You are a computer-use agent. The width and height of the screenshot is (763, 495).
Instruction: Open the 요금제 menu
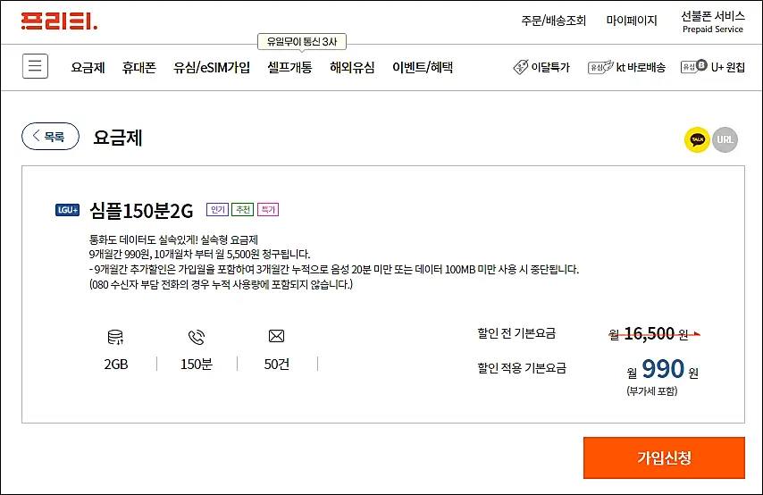[x=88, y=67]
